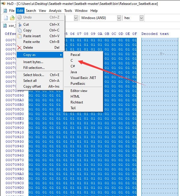Select Visual Basic .NET copy format
The image size is (180, 196).
pos(83,78)
